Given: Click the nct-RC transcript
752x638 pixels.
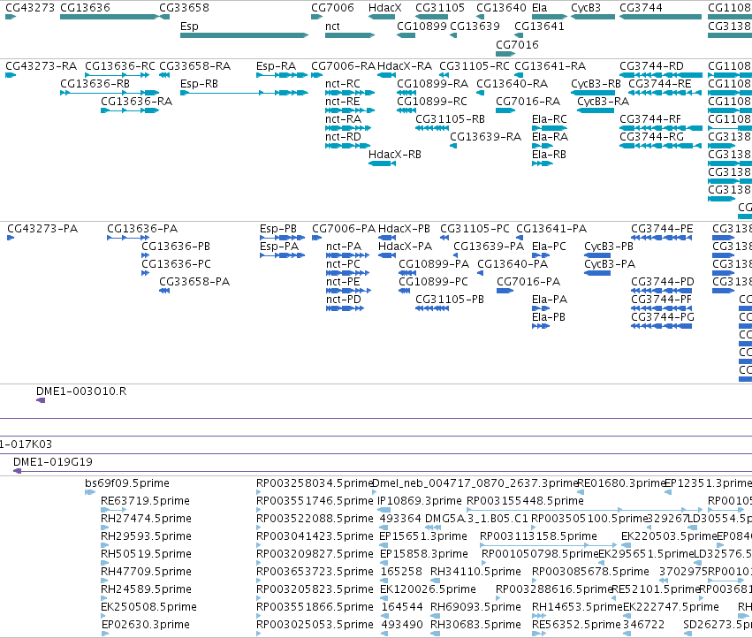Looking at the screenshot, I should pyautogui.click(x=350, y=93).
